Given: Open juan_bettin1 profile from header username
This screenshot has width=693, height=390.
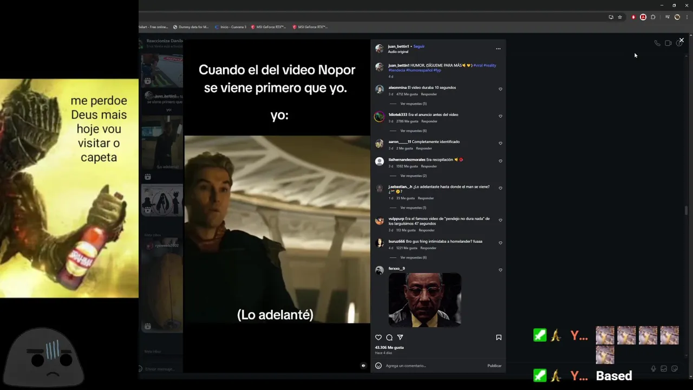Looking at the screenshot, I should click(x=398, y=47).
